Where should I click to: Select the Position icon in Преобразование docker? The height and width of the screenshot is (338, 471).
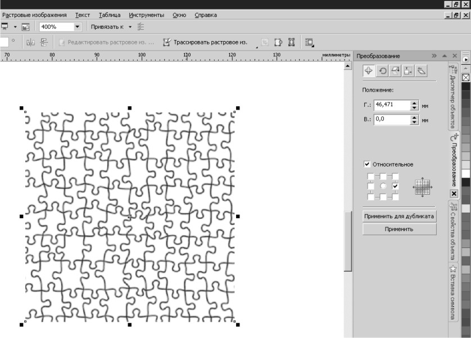pyautogui.click(x=369, y=71)
